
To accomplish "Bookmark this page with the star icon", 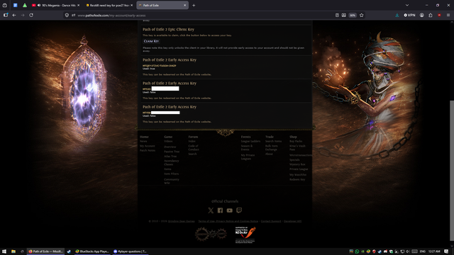I will coord(361,15).
